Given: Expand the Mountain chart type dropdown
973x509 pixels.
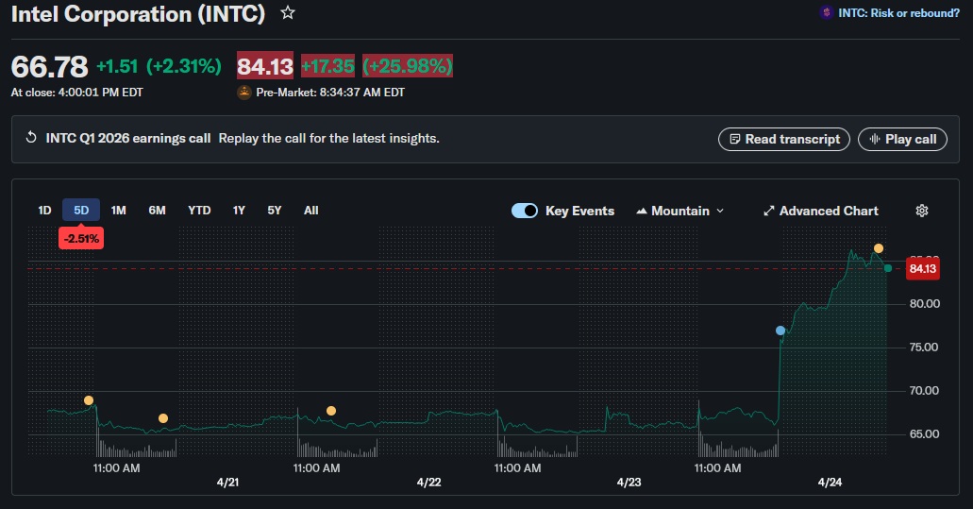Looking at the screenshot, I should click(680, 211).
